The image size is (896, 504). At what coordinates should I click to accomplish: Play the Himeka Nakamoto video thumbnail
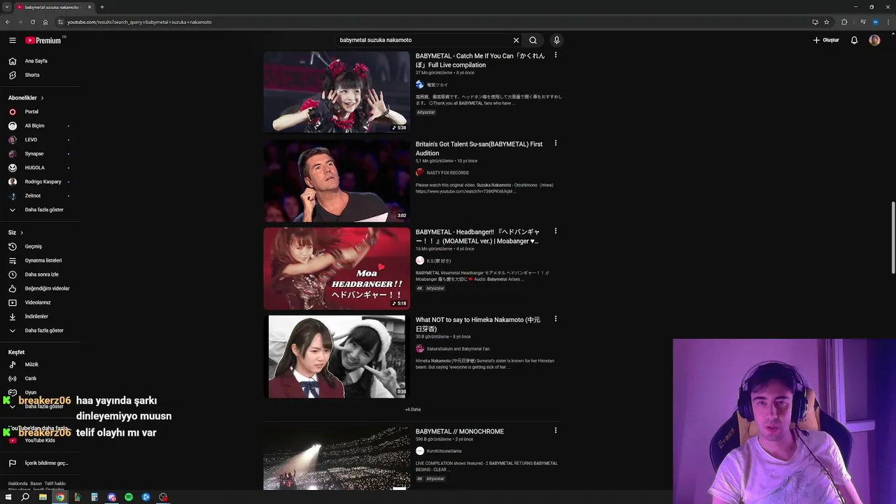337,356
